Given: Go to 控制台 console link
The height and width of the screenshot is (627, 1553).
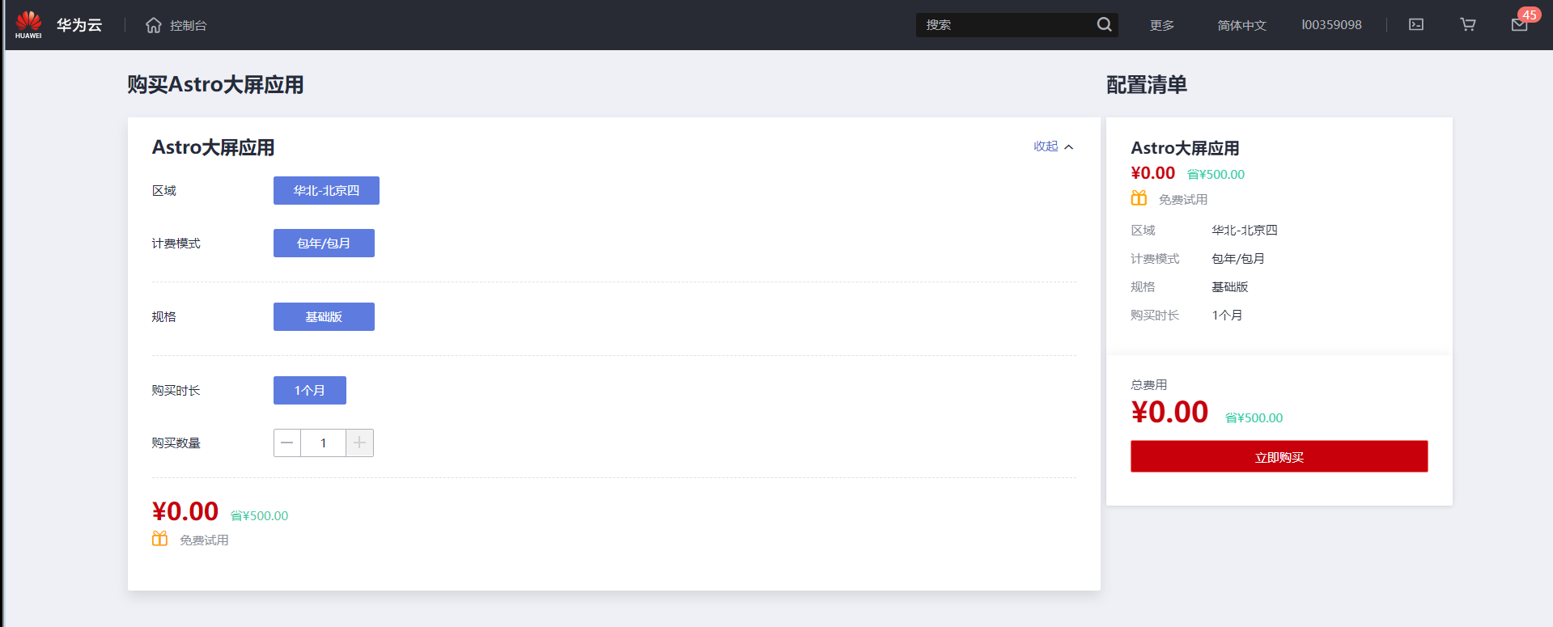Looking at the screenshot, I should [188, 25].
